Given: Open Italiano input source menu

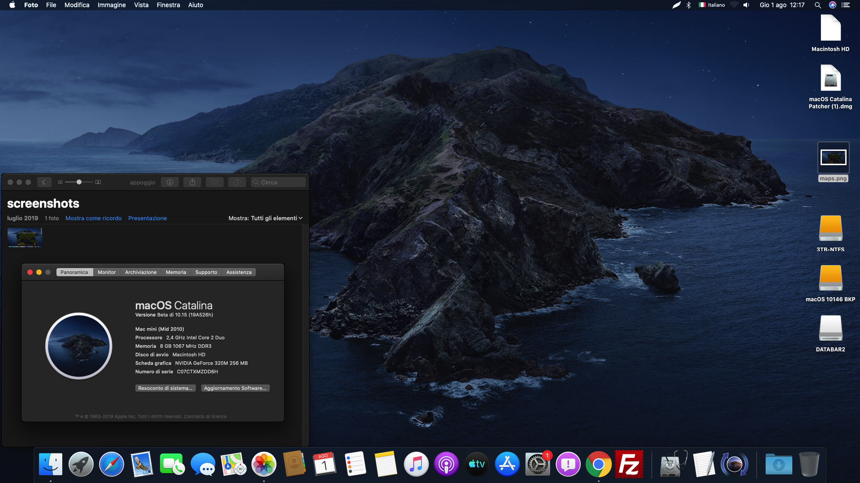Looking at the screenshot, I should point(712,5).
